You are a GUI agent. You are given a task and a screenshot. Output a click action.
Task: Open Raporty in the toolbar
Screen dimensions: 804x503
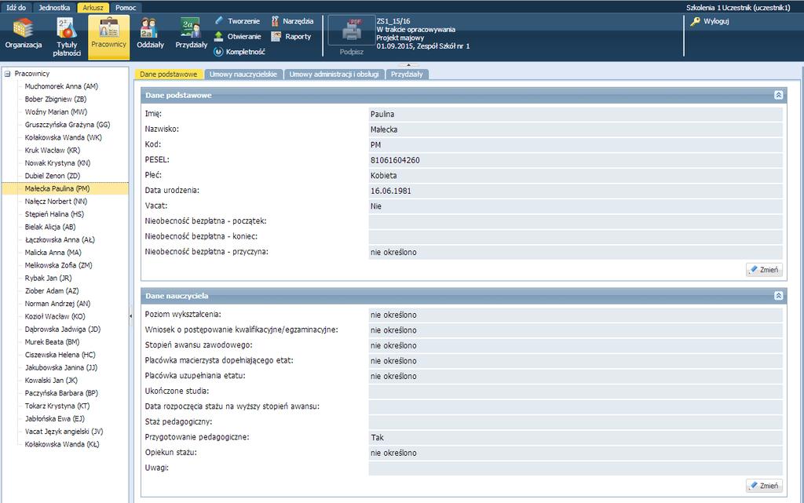point(291,36)
